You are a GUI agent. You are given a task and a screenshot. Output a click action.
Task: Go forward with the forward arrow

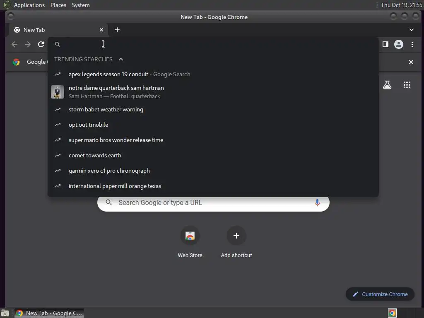(28, 44)
